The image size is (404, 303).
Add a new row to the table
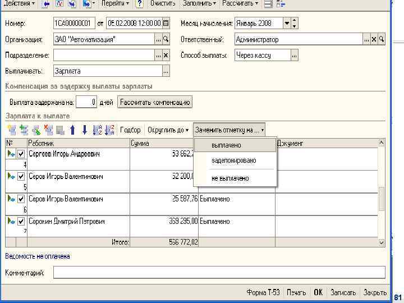12,130
